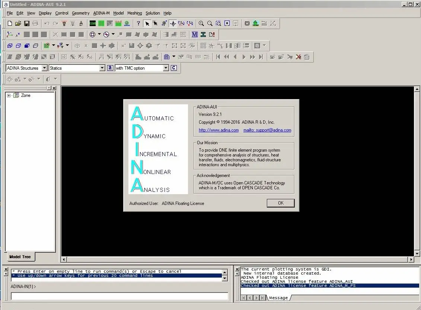Click the ADINA-IN command input field
The width and height of the screenshot is (421, 310).
tap(119, 296)
